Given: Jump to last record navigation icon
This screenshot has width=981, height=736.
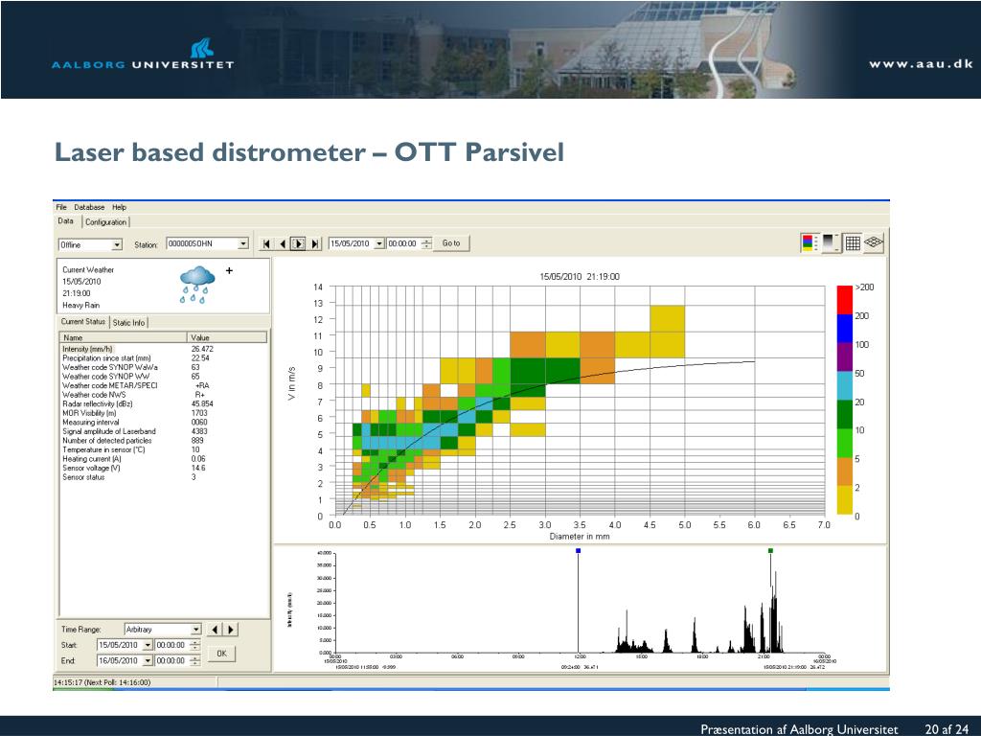Looking at the screenshot, I should 314,244.
